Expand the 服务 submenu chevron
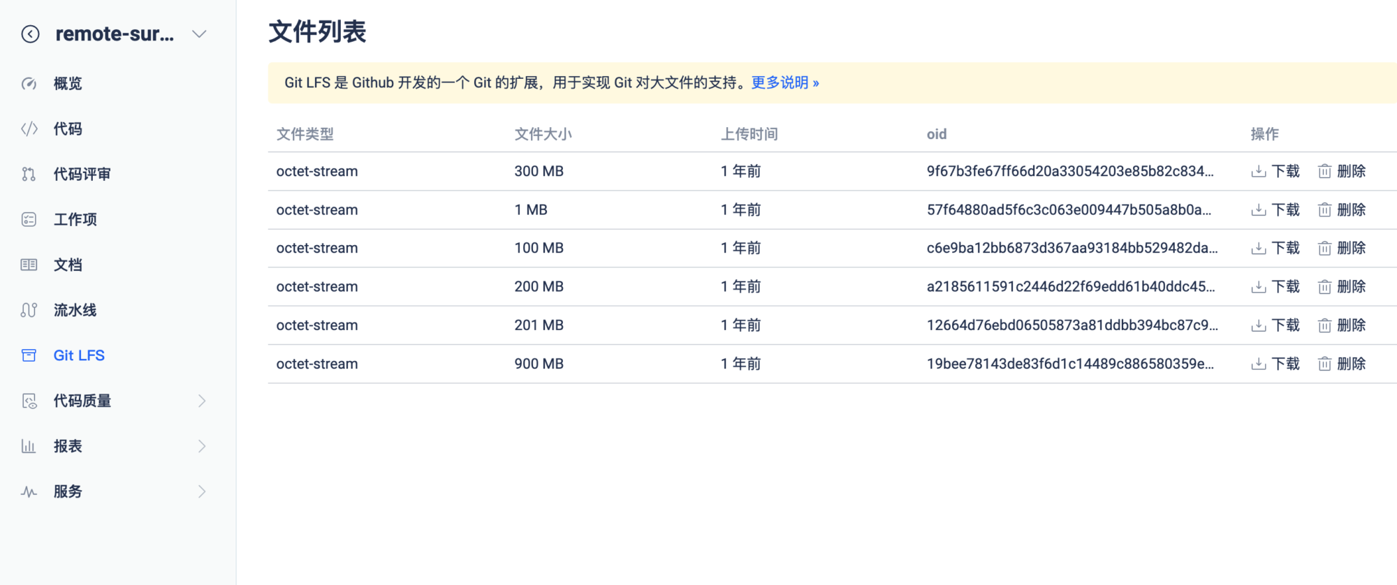 [x=202, y=491]
